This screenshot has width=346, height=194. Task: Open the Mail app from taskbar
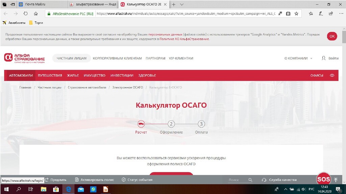[x=81, y=189]
